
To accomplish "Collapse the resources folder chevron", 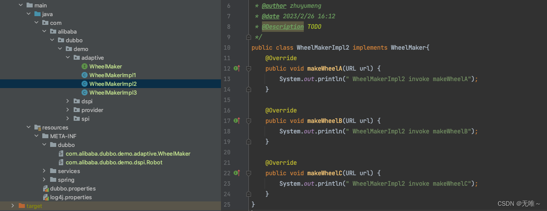I will (28, 127).
